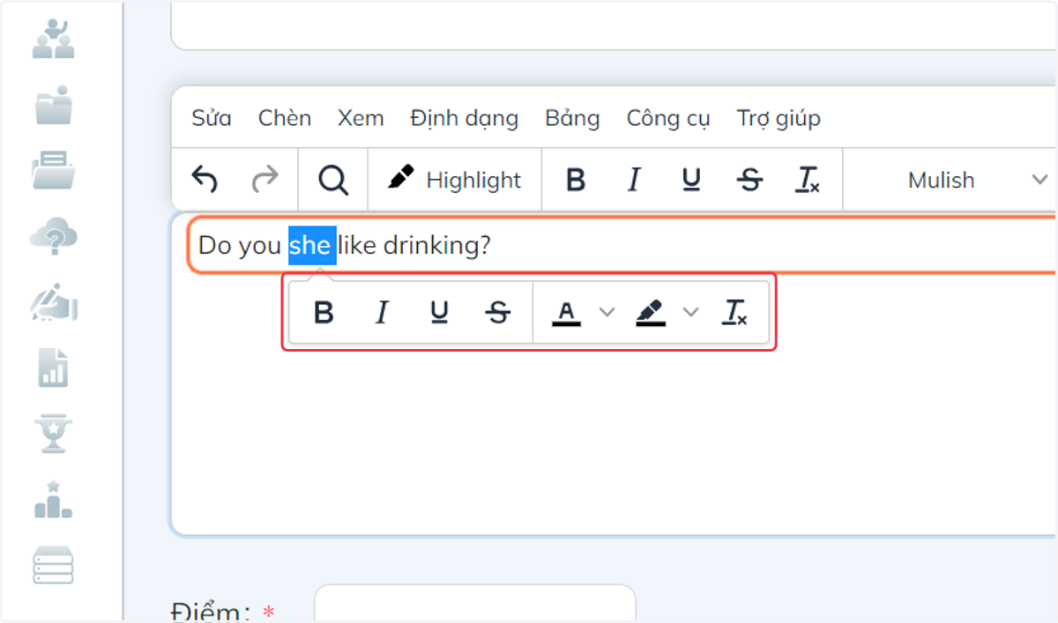The image size is (1058, 623).
Task: Expand the text color picker arrow
Action: pyautogui.click(x=607, y=312)
